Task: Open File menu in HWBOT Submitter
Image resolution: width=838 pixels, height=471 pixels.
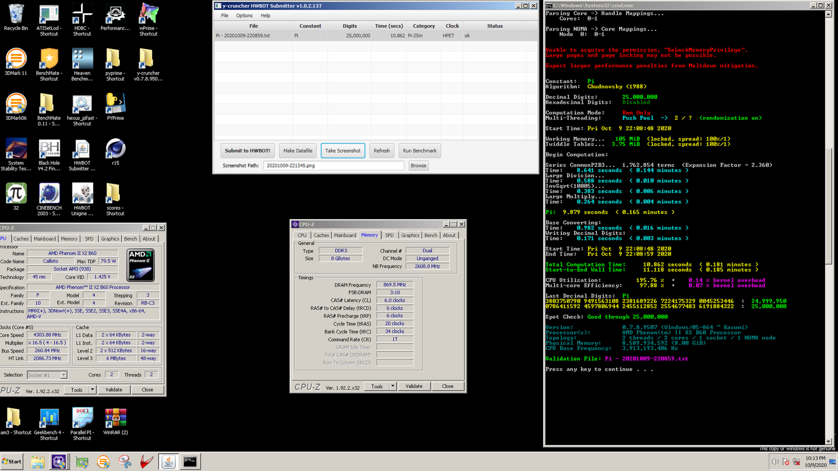Action: point(224,16)
